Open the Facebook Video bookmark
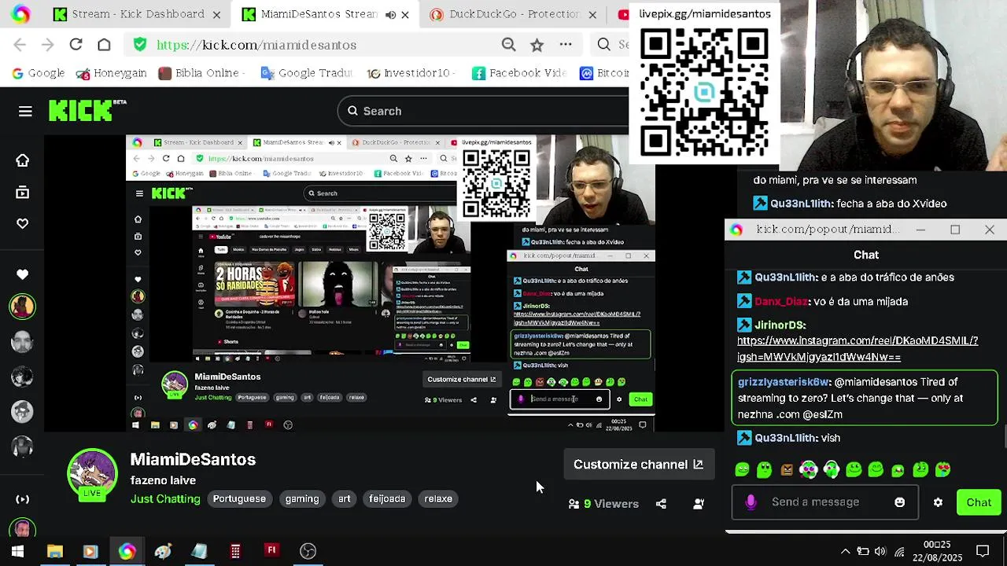 [x=518, y=73]
